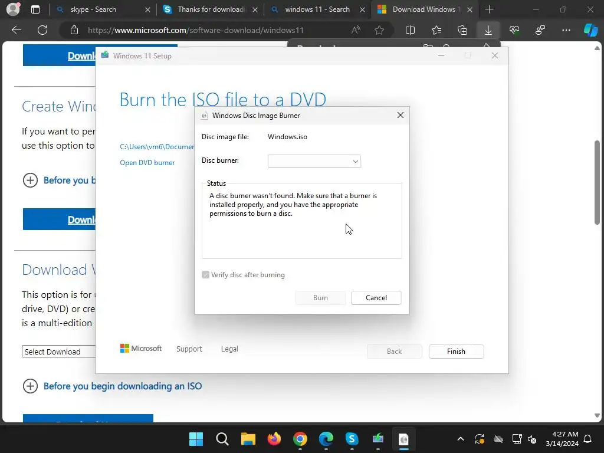Reload the page with the refresh icon

click(x=42, y=30)
